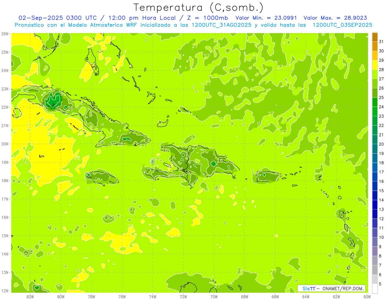The height and width of the screenshot is (301, 390).
Task: Click the legend value 9
Action: (x=380, y=247)
